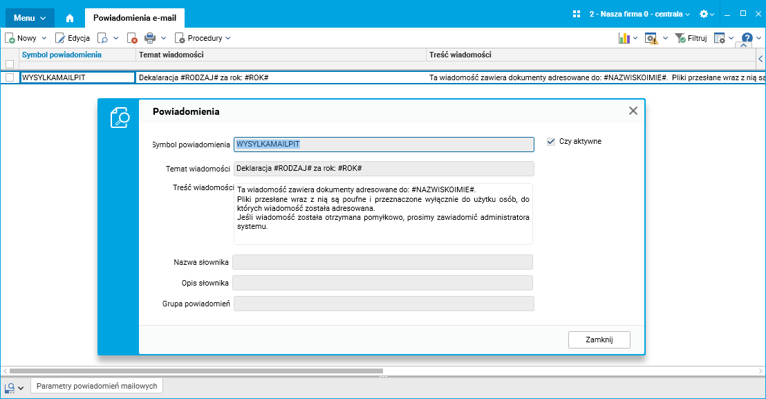Click the printer icon in toolbar
Screen dimensions: 766x399
pyautogui.click(x=150, y=38)
